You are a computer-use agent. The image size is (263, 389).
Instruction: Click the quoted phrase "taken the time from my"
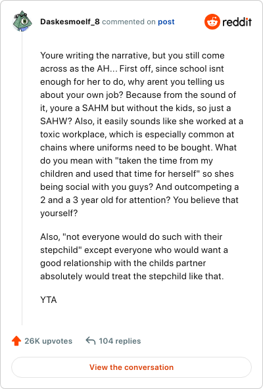pyautogui.click(x=164, y=160)
